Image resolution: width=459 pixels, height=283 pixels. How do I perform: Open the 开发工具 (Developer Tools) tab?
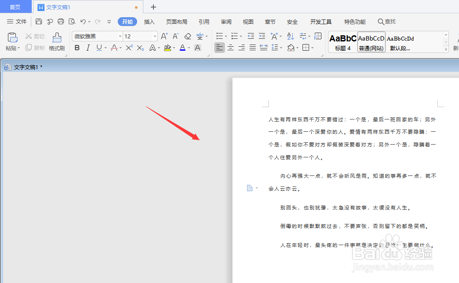click(x=321, y=22)
